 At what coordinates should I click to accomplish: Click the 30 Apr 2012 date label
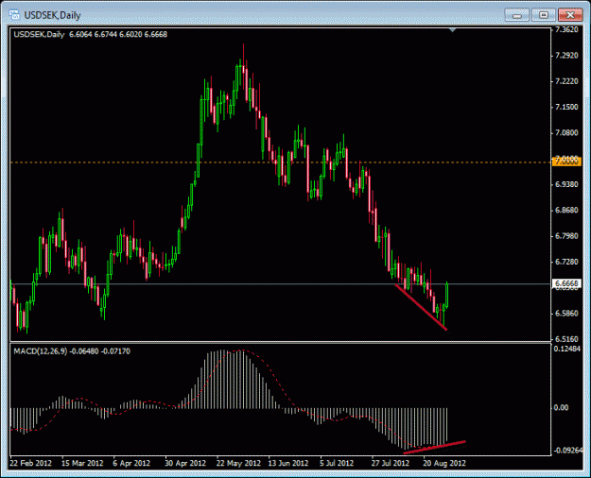(185, 463)
